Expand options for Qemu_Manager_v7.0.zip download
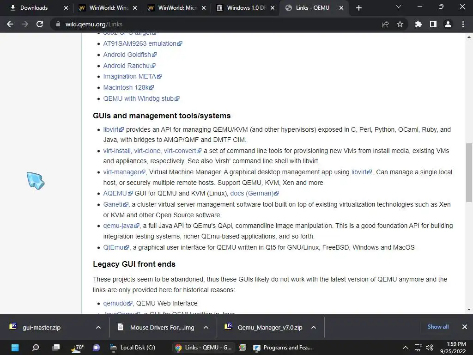473x355 pixels. coord(314,327)
